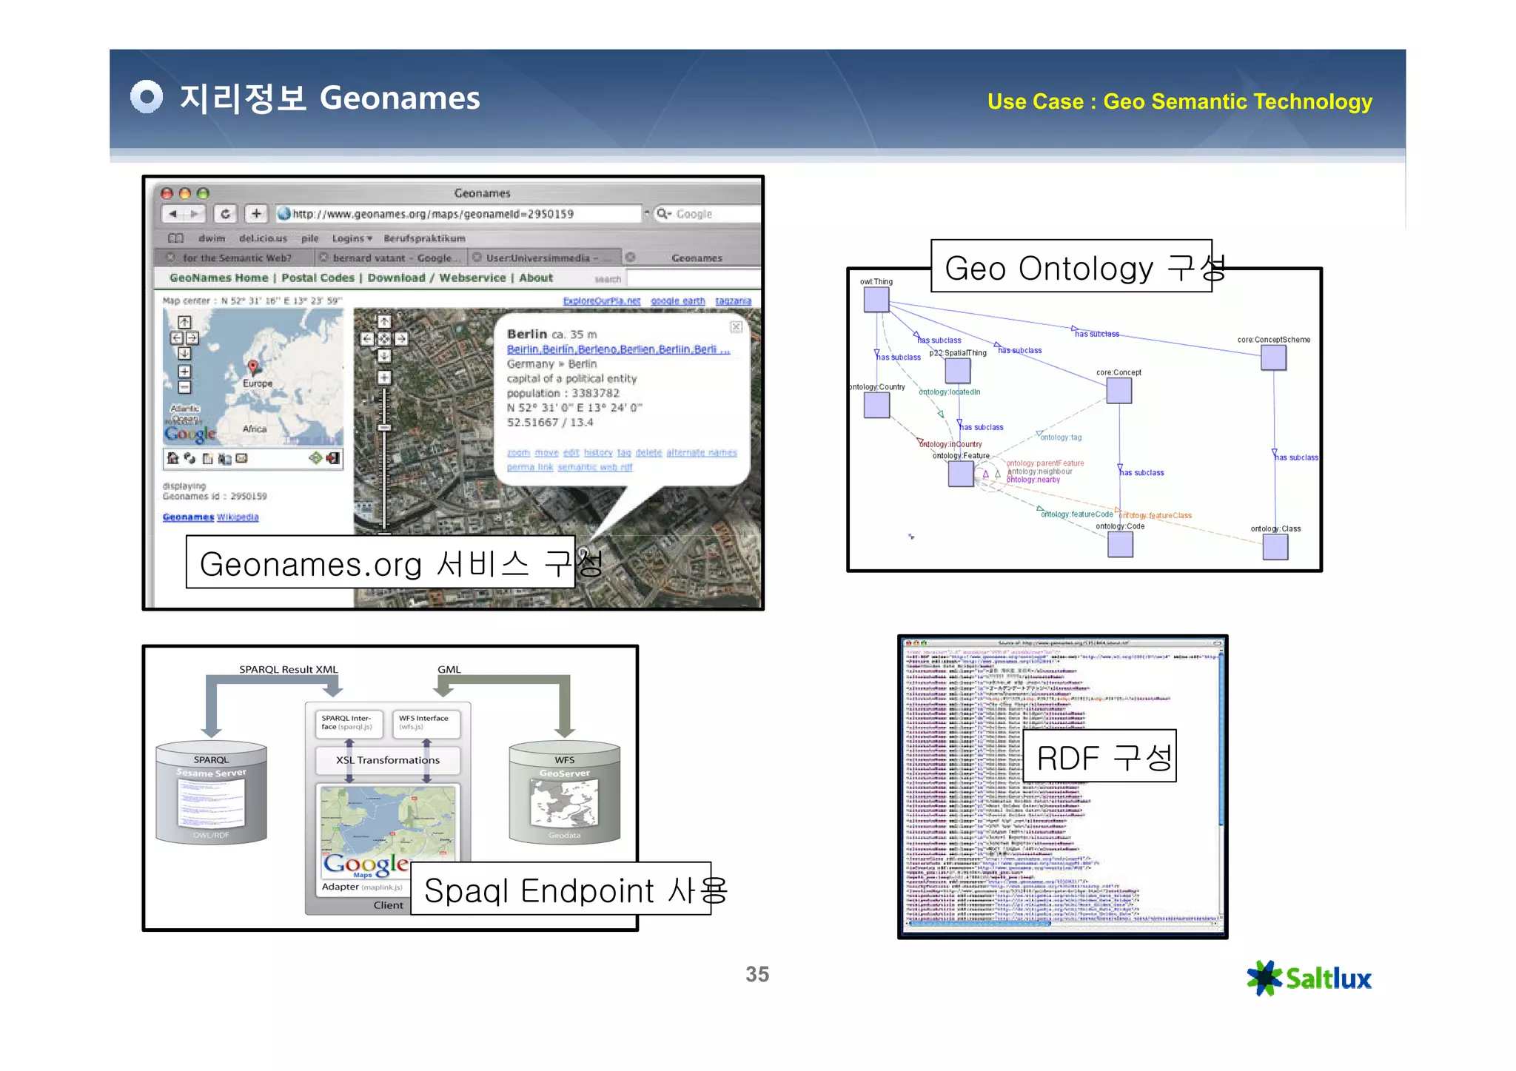Viewport: 1516px width, 1071px height.
Task: Open the Berufspraktikum bookmark
Action: coord(424,238)
